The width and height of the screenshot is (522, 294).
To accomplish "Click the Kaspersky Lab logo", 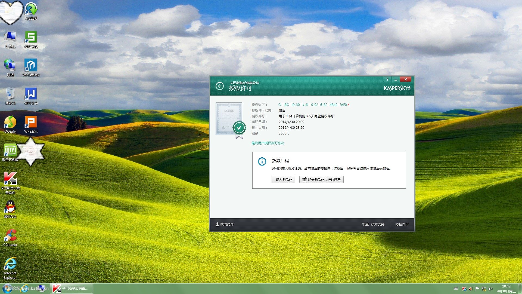I will [397, 88].
